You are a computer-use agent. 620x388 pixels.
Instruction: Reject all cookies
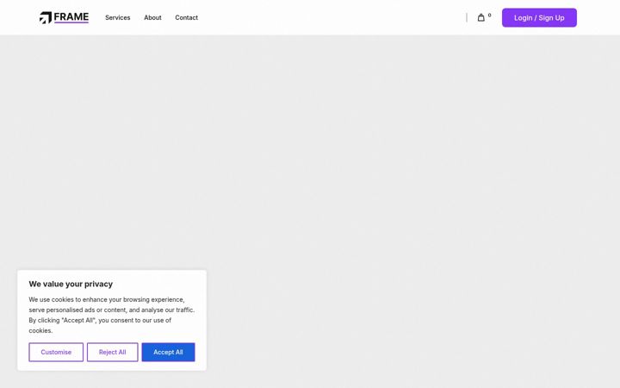112,352
